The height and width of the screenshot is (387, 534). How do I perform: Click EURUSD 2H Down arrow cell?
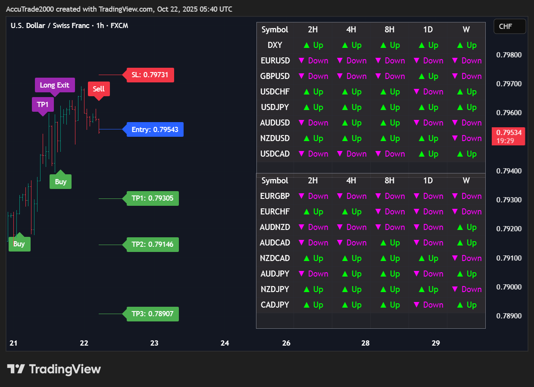pos(313,61)
